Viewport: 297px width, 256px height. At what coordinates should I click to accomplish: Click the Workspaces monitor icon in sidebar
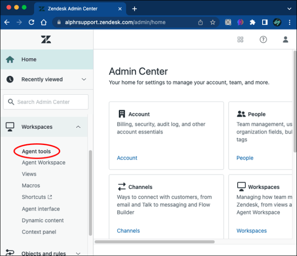pyautogui.click(x=10, y=127)
